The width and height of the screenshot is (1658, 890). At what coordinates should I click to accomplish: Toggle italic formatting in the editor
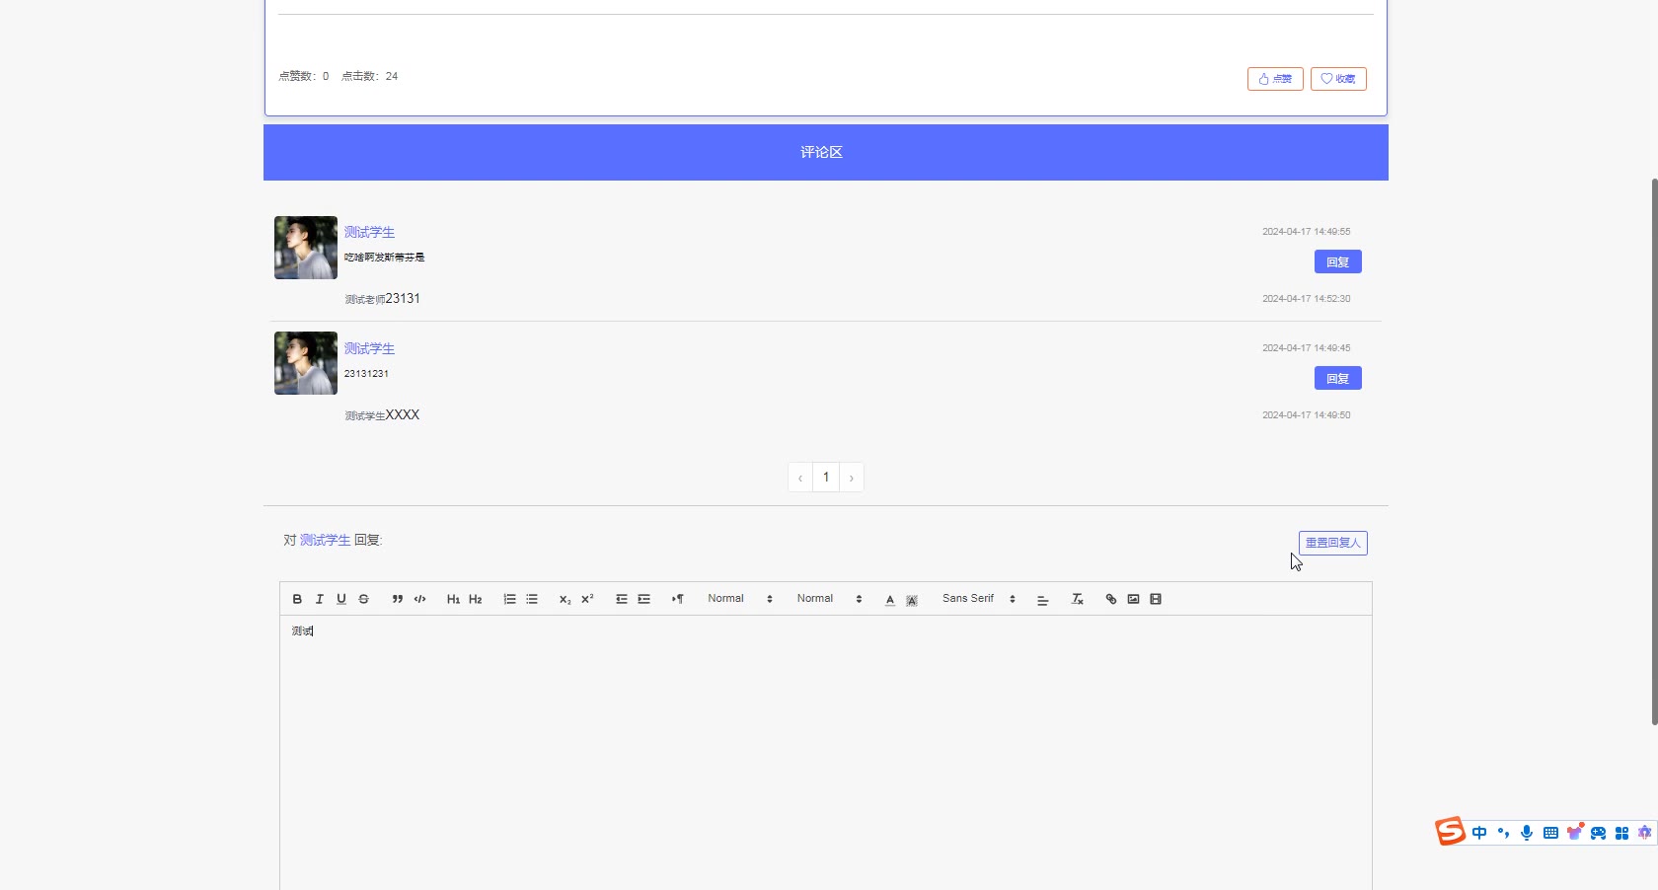[x=319, y=599]
